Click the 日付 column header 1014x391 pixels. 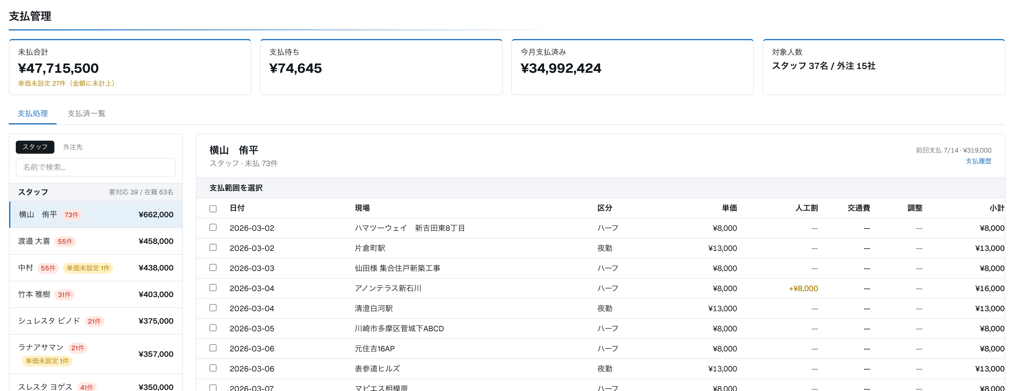pyautogui.click(x=237, y=208)
